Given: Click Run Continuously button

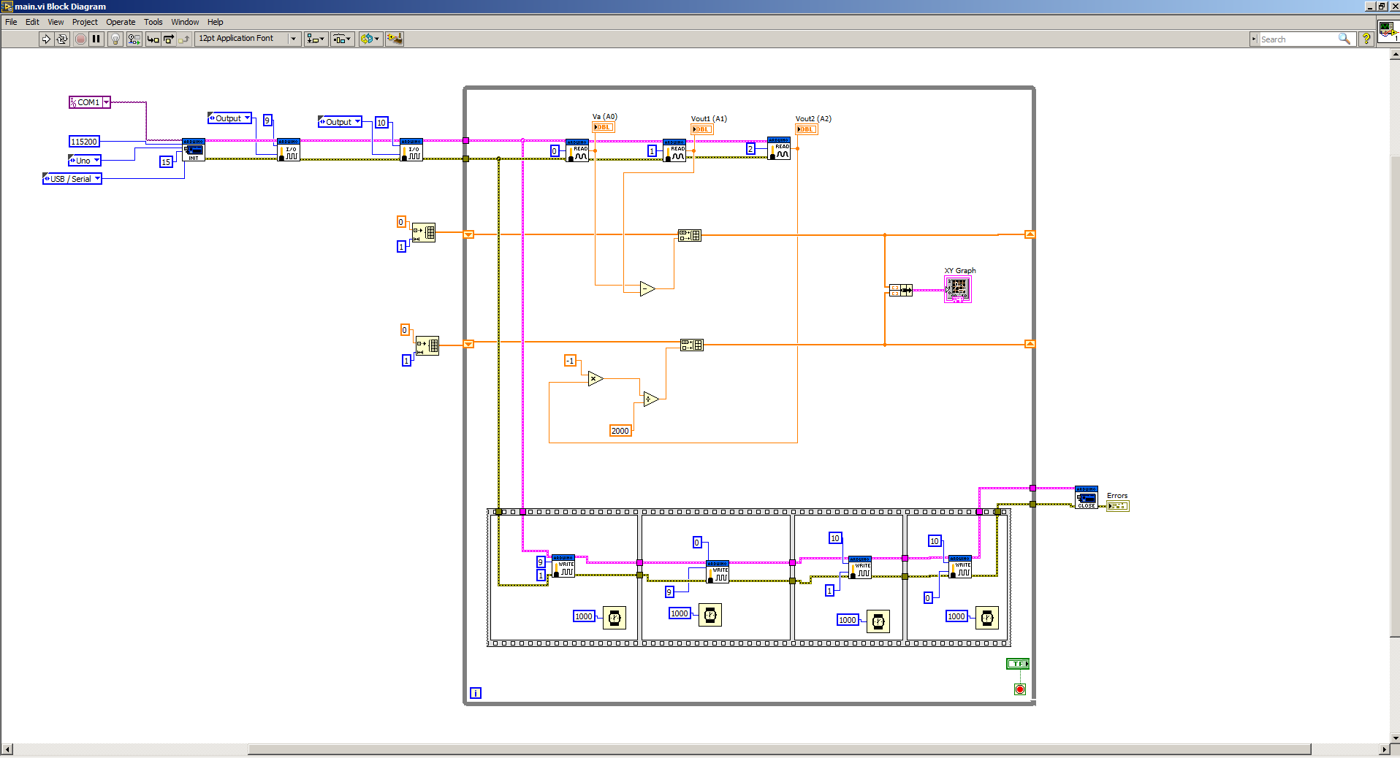Looking at the screenshot, I should tap(62, 39).
